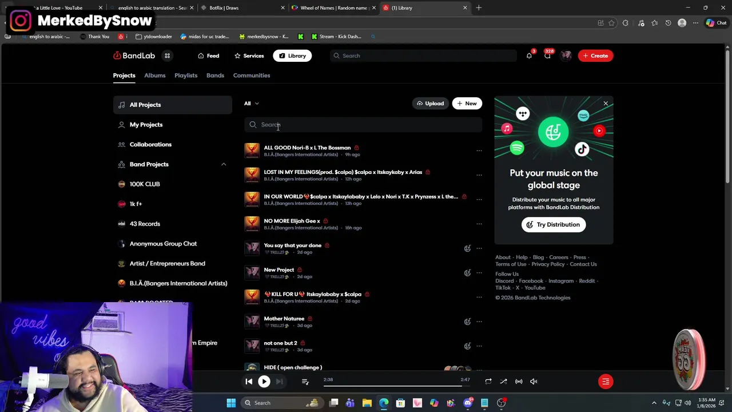Select Collaborations in sidebar
The height and width of the screenshot is (412, 732).
pyautogui.click(x=172, y=144)
